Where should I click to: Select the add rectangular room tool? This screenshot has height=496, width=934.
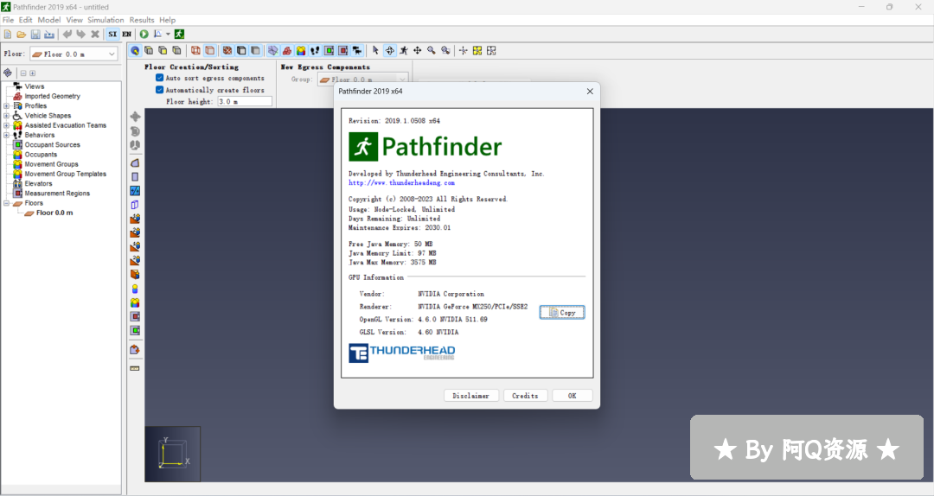(135, 176)
